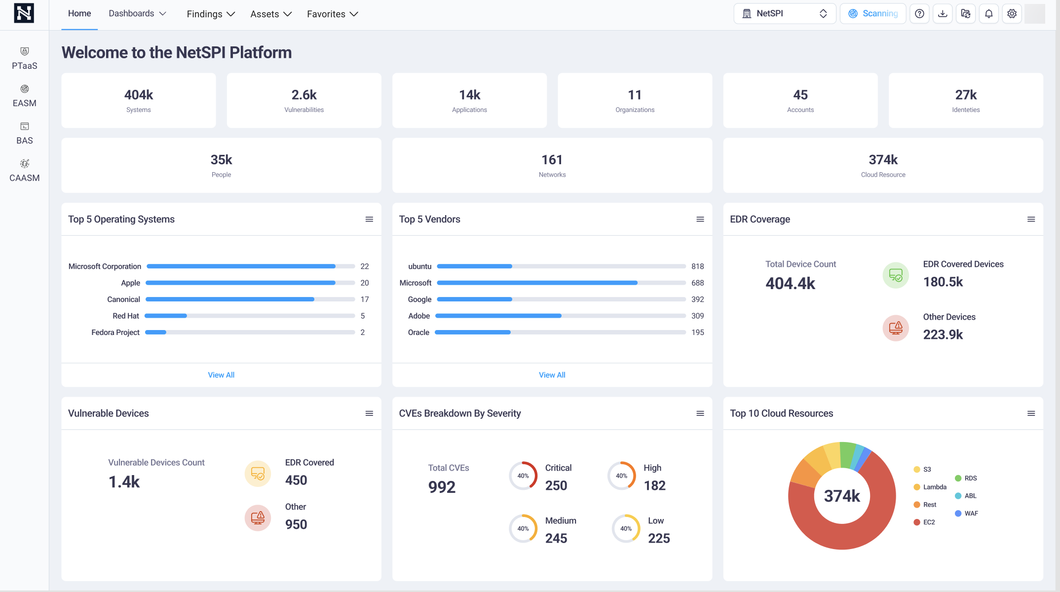This screenshot has height=592, width=1060.
Task: Click View All under Top 5 Vendors
Action: 552,375
